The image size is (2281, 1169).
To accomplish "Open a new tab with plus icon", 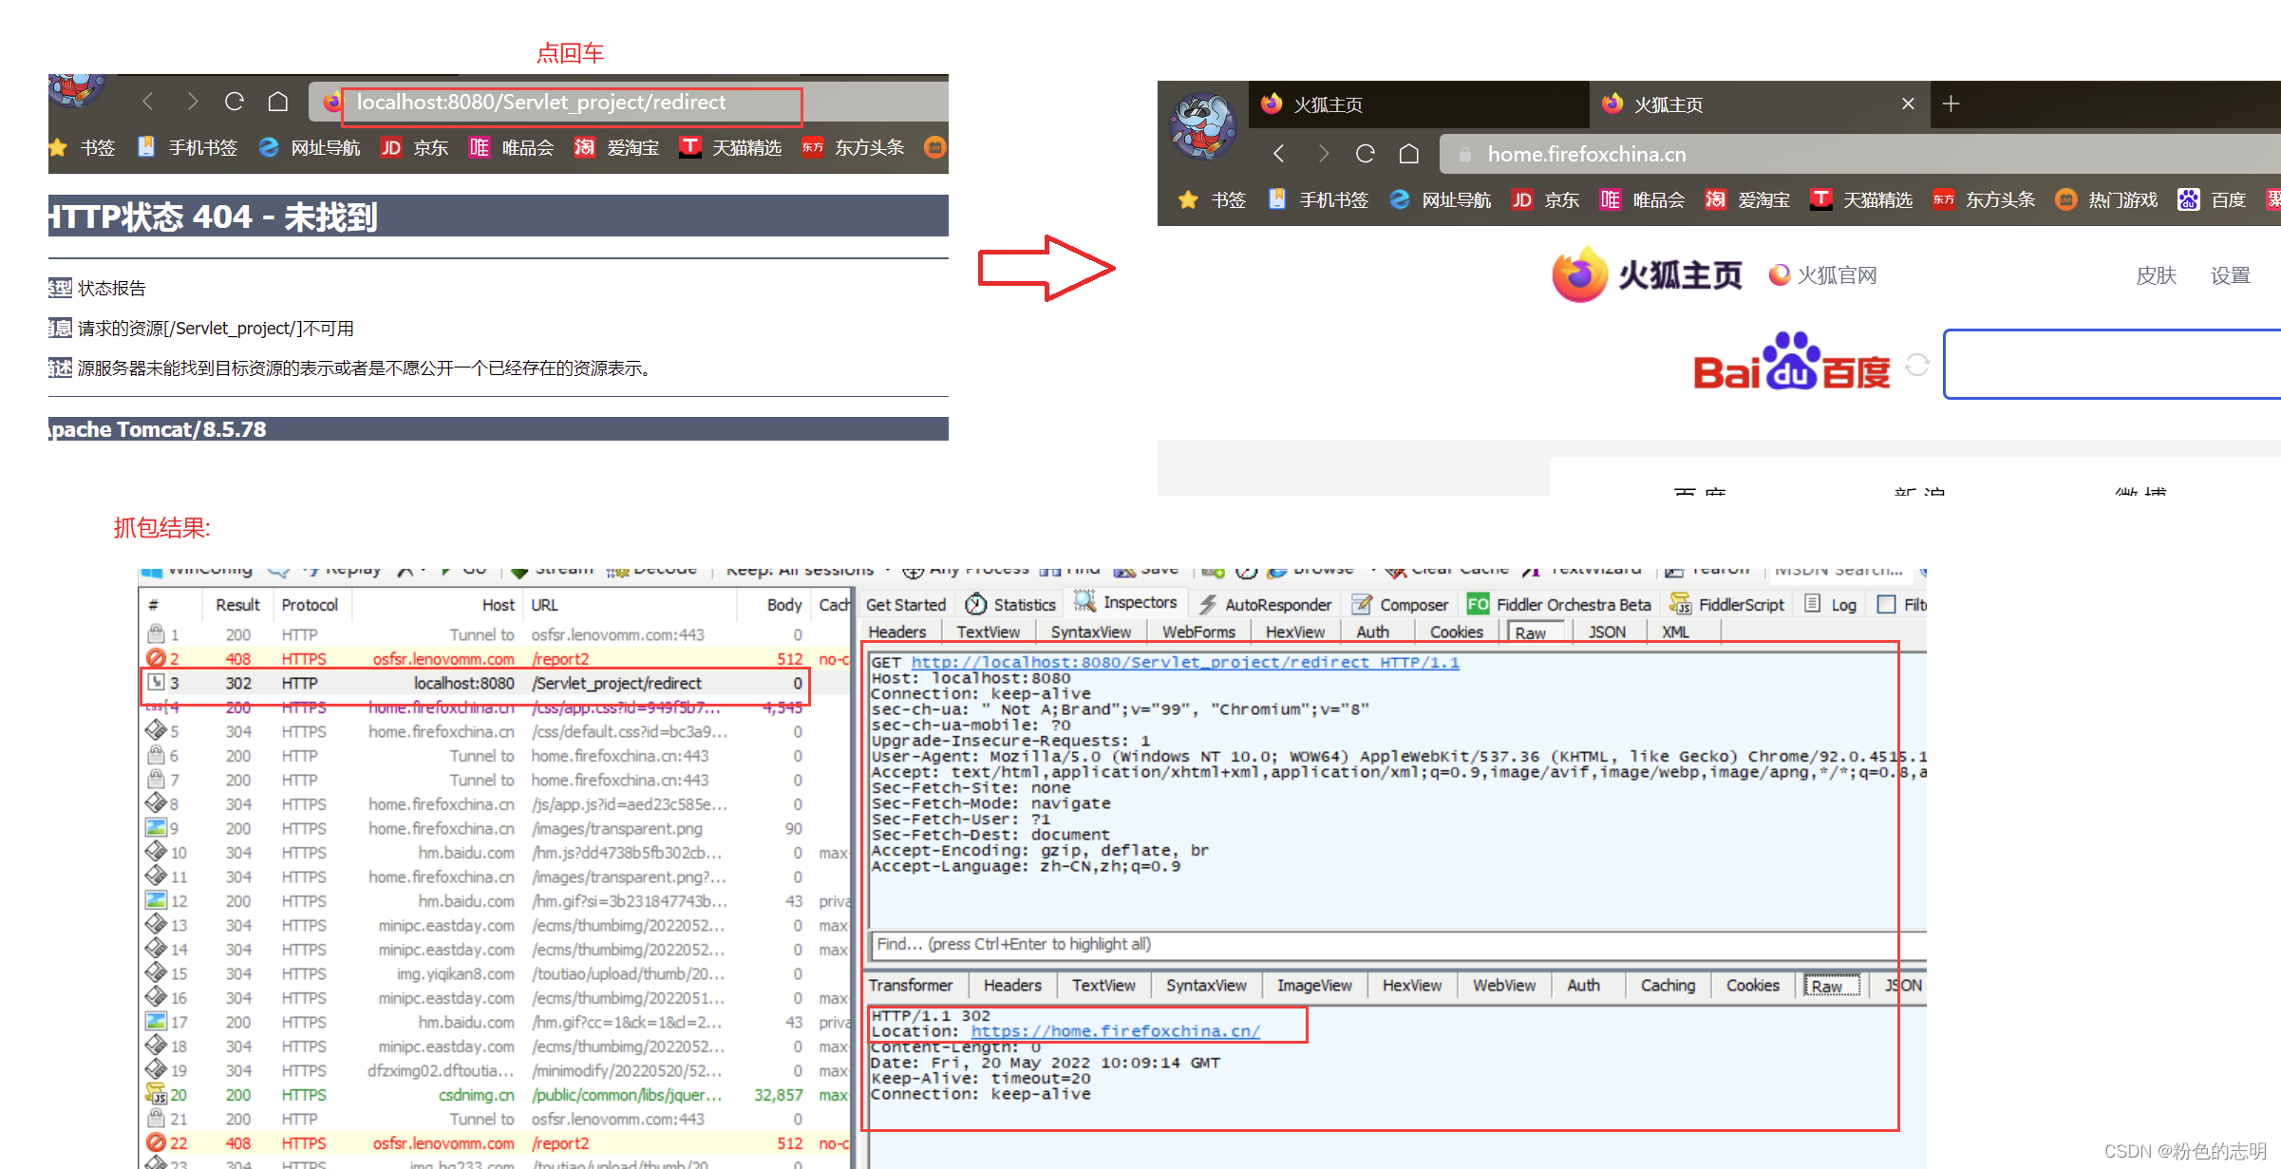I will [1951, 104].
